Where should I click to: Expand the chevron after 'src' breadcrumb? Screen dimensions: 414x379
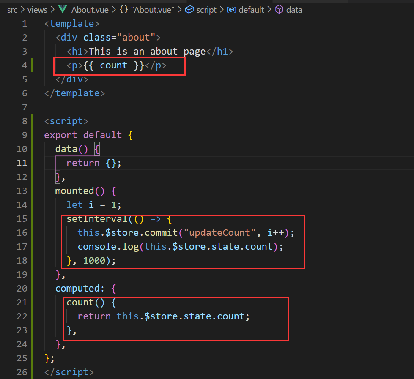click(x=22, y=10)
